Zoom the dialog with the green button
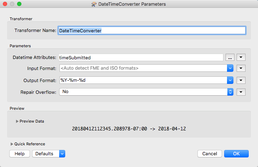Screen dimensions: 258x167 (19, 4)
